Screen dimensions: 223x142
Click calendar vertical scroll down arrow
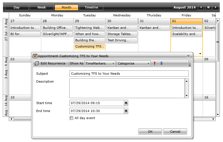click(218, 115)
